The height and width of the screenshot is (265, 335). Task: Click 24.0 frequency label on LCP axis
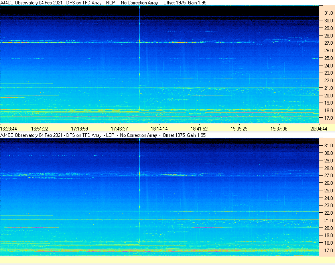329,198
